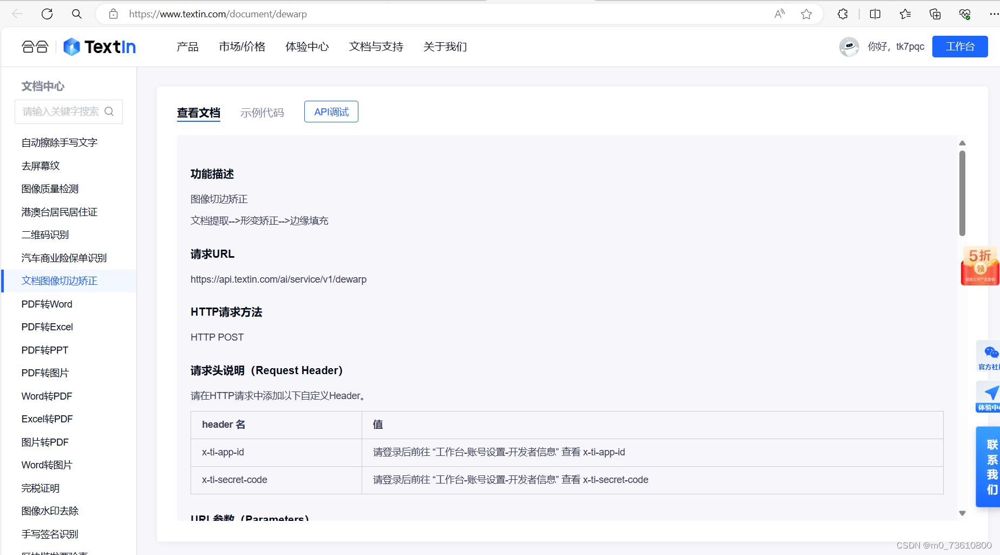Switch to the API调试 mode
Viewport: 1000px width, 555px height.
pos(331,111)
